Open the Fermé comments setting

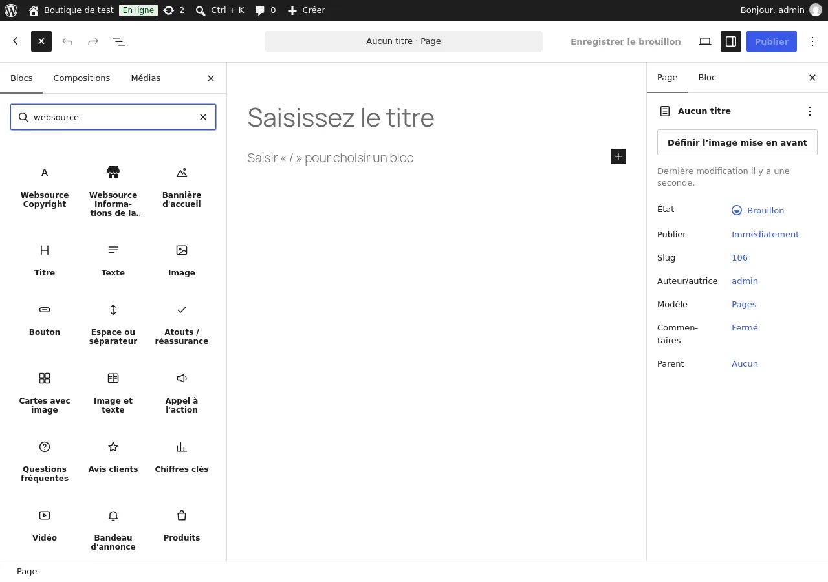[745, 327]
